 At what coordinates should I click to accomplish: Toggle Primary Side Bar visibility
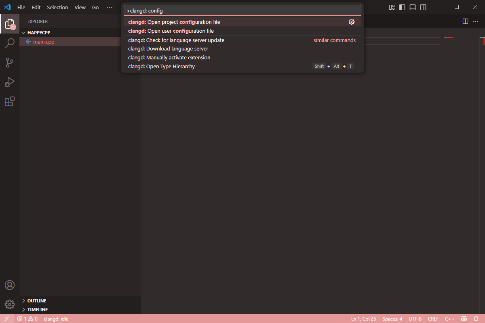click(402, 7)
